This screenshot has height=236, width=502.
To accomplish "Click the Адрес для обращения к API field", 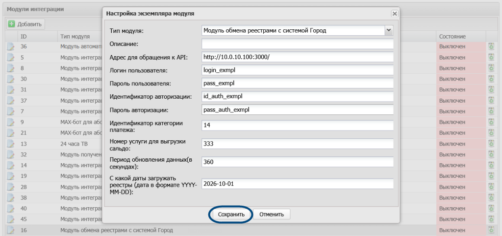I will [298, 57].
